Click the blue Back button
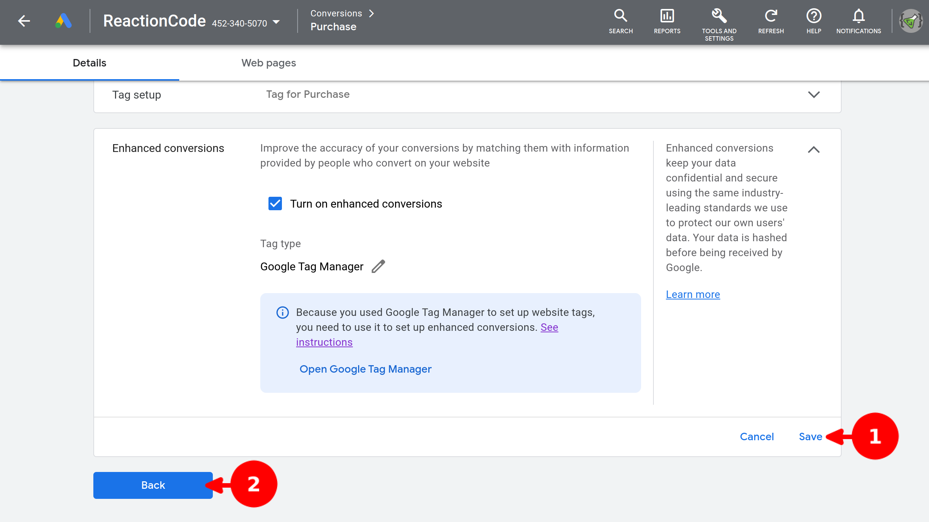The height and width of the screenshot is (522, 929). 153,485
